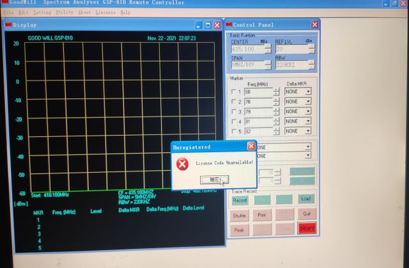
Task: Click the marker 4 frequency stepper arrows
Action: click(x=276, y=122)
